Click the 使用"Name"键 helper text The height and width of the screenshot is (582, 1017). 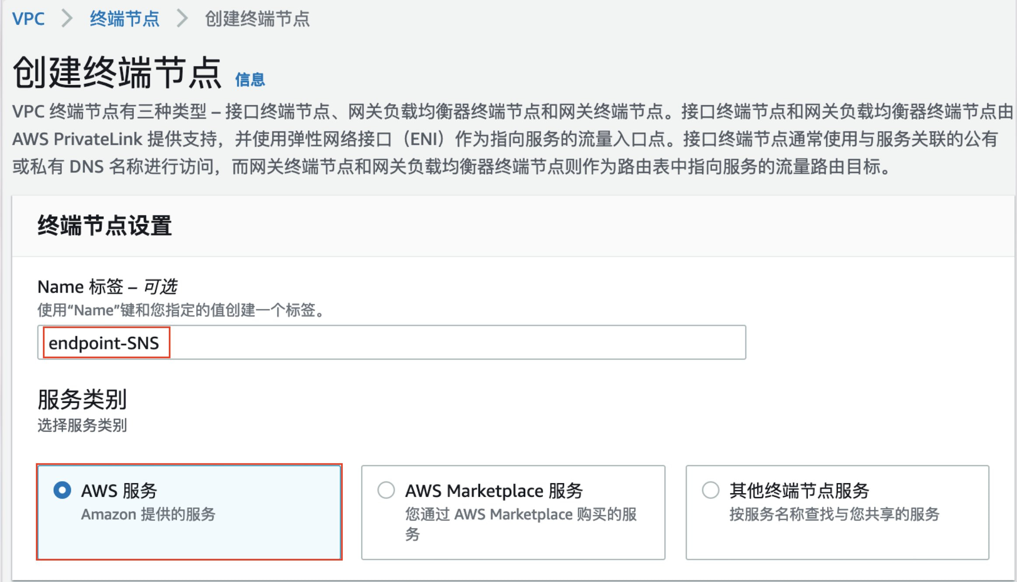(x=181, y=310)
